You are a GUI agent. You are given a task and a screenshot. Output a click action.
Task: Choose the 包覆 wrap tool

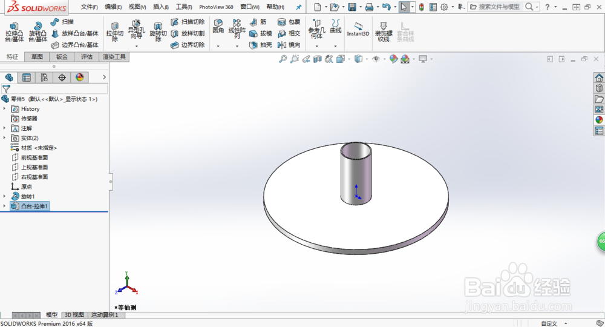coord(289,22)
